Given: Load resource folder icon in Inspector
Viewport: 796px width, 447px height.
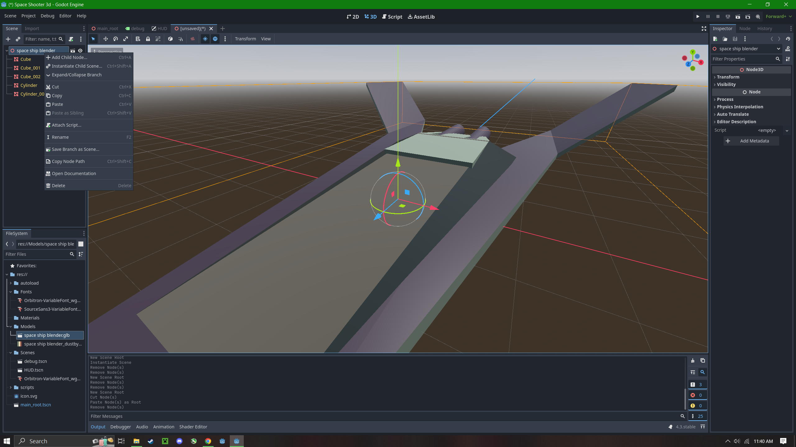Looking at the screenshot, I should click(x=725, y=39).
